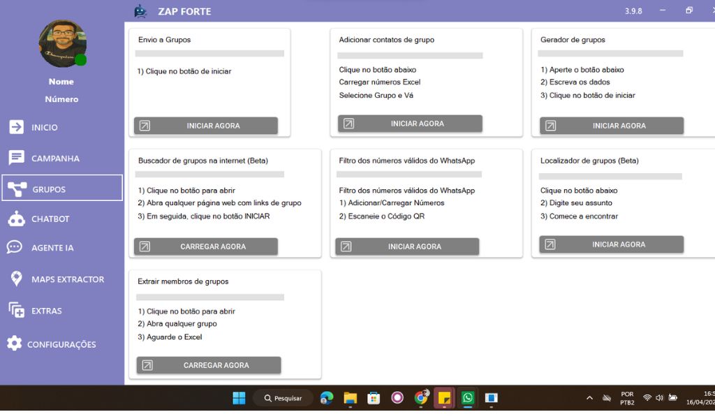This screenshot has height=419, width=715.
Task: Click the MAPS EXTRACTOR location pin icon
Action: click(x=16, y=279)
